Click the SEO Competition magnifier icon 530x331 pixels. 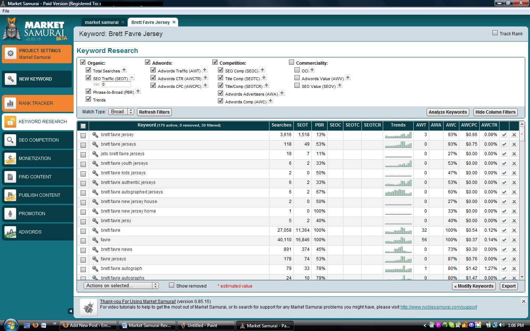tap(11, 140)
